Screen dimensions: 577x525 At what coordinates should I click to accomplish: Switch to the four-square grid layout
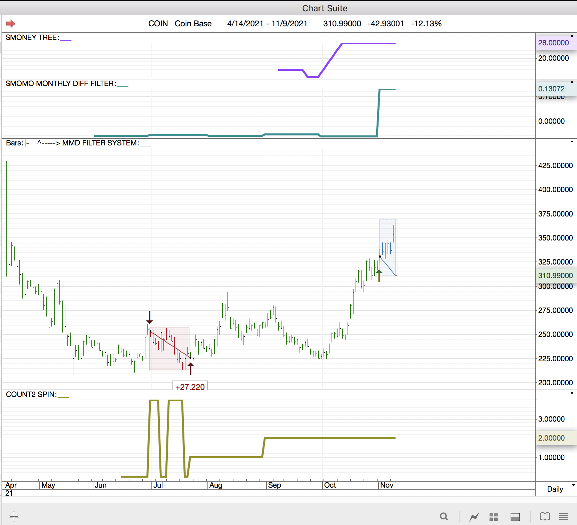pos(494,517)
